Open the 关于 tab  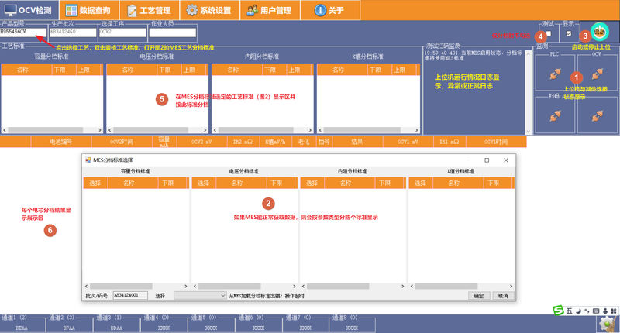click(x=330, y=10)
